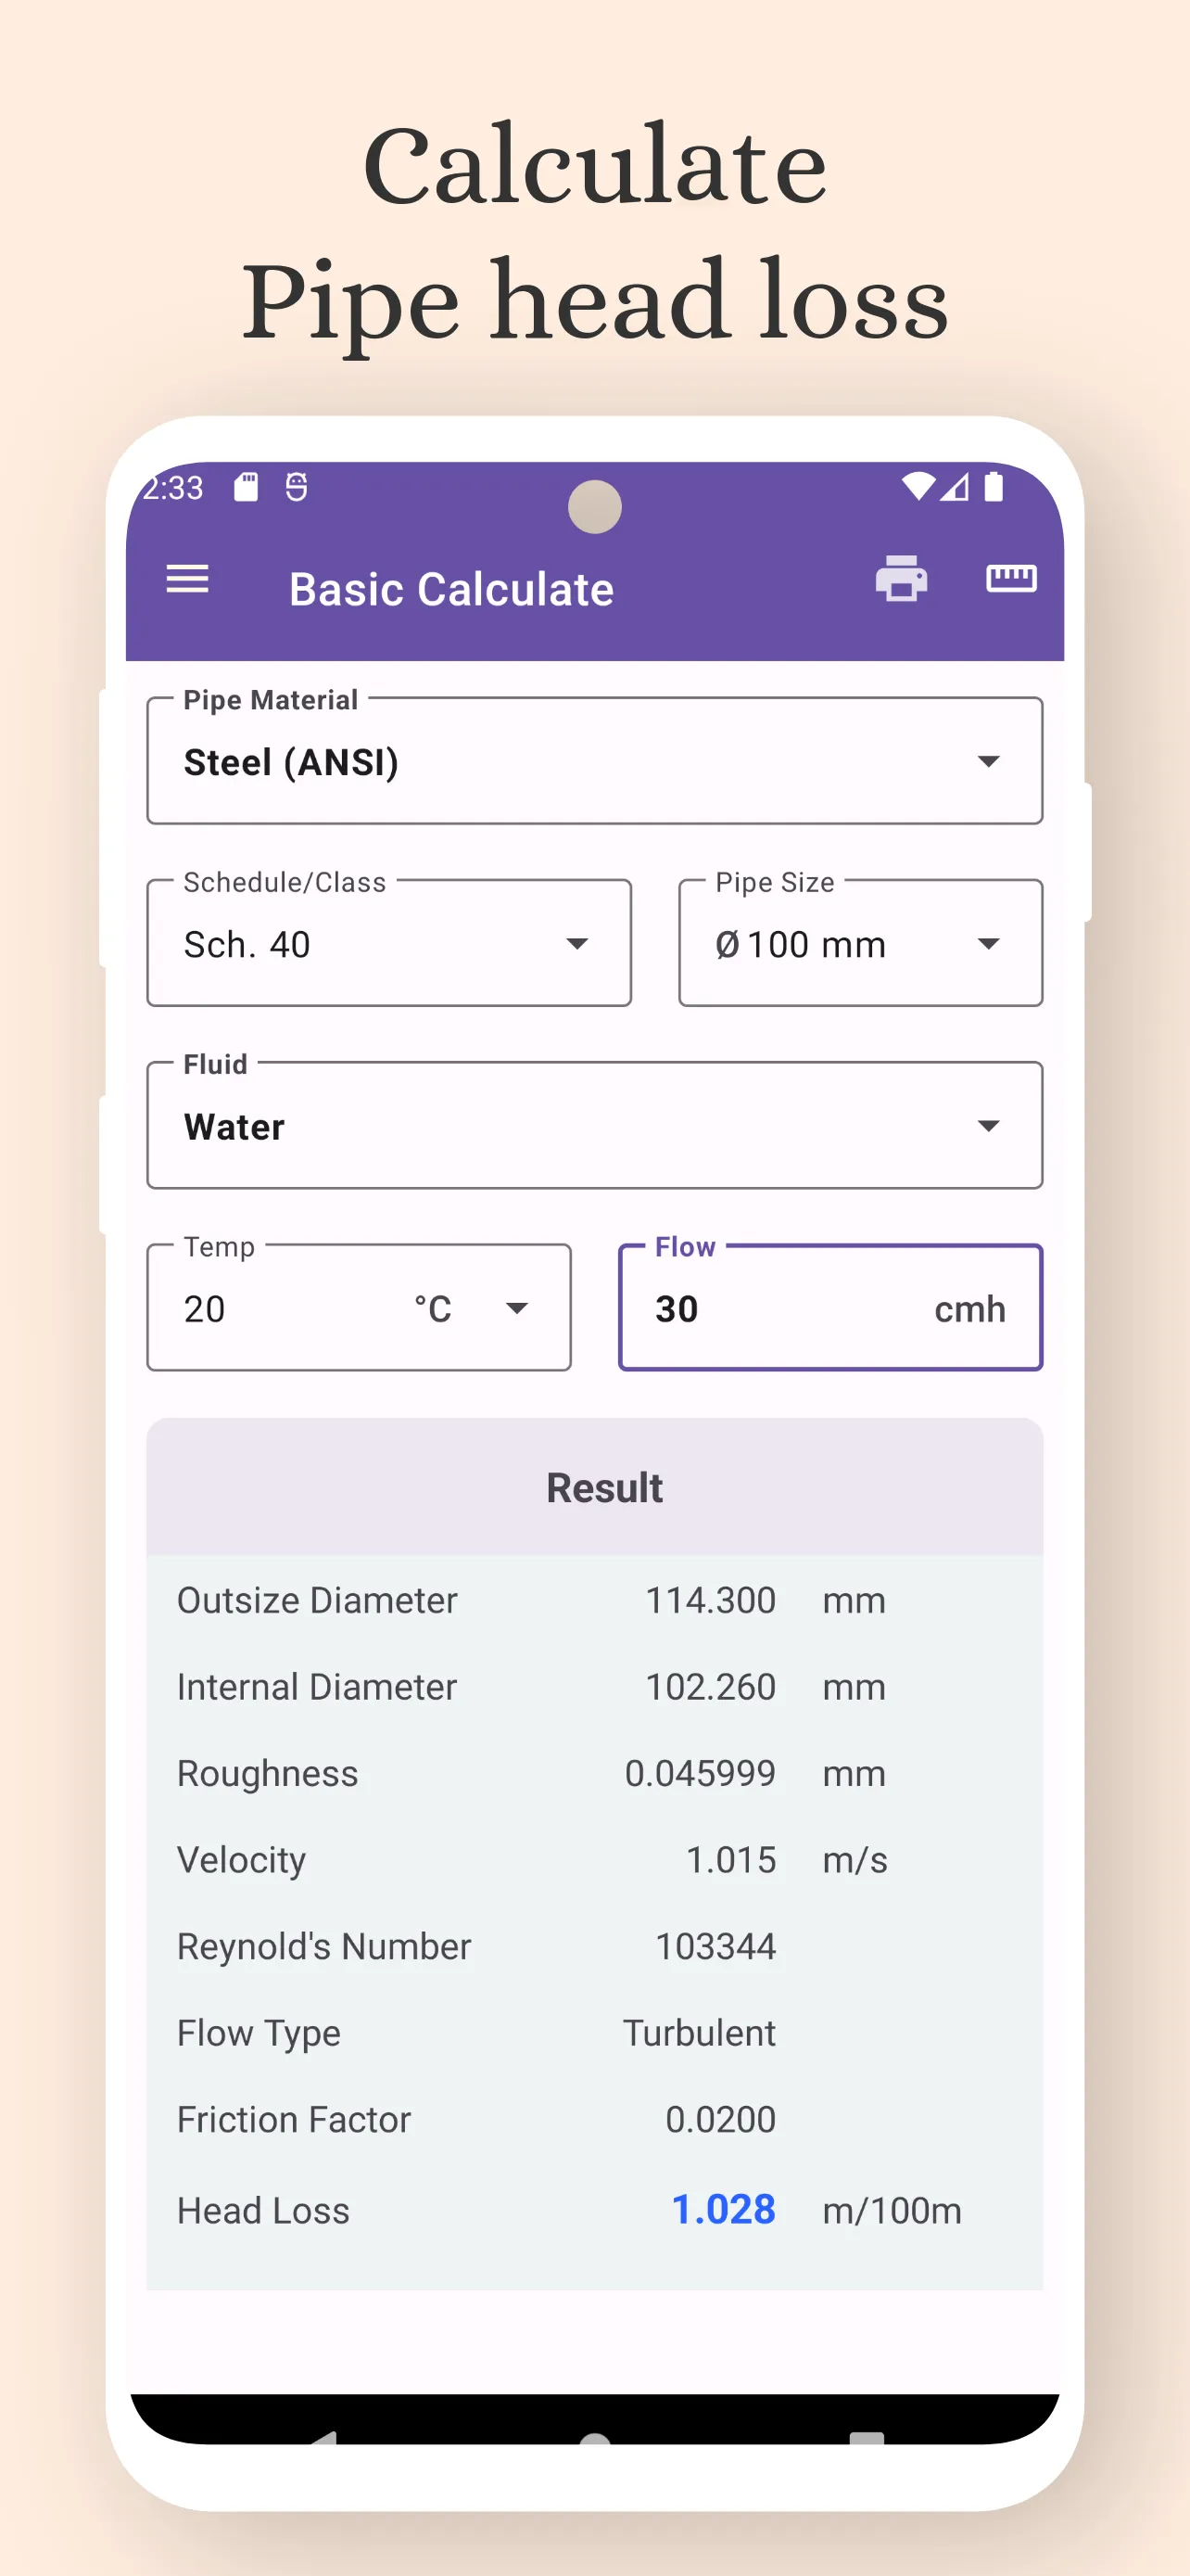This screenshot has width=1190, height=2576.
Task: Tap the Flow Type value Turbulent
Action: [700, 2033]
